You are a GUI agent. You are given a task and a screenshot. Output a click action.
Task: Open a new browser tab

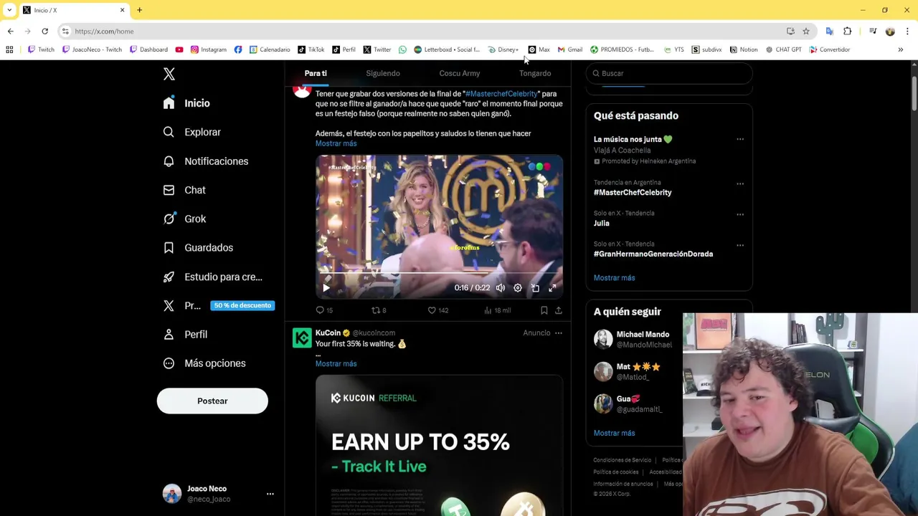(139, 10)
